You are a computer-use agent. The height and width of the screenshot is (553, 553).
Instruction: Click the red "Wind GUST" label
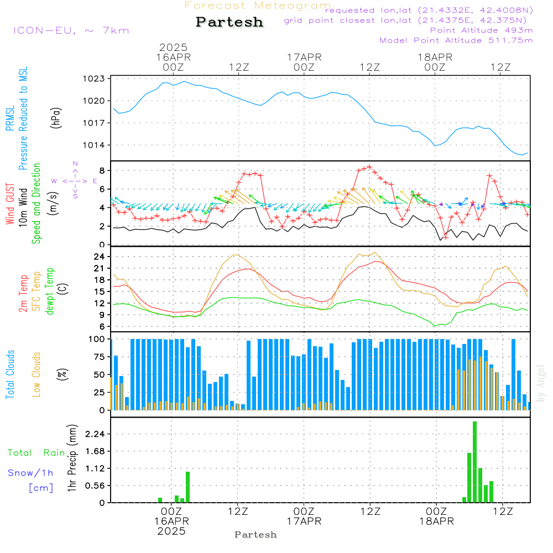coord(10,204)
